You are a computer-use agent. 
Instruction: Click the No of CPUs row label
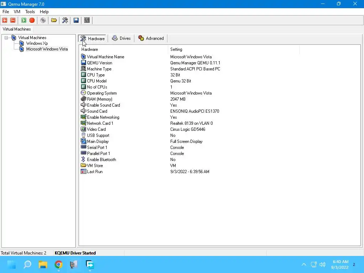point(97,87)
